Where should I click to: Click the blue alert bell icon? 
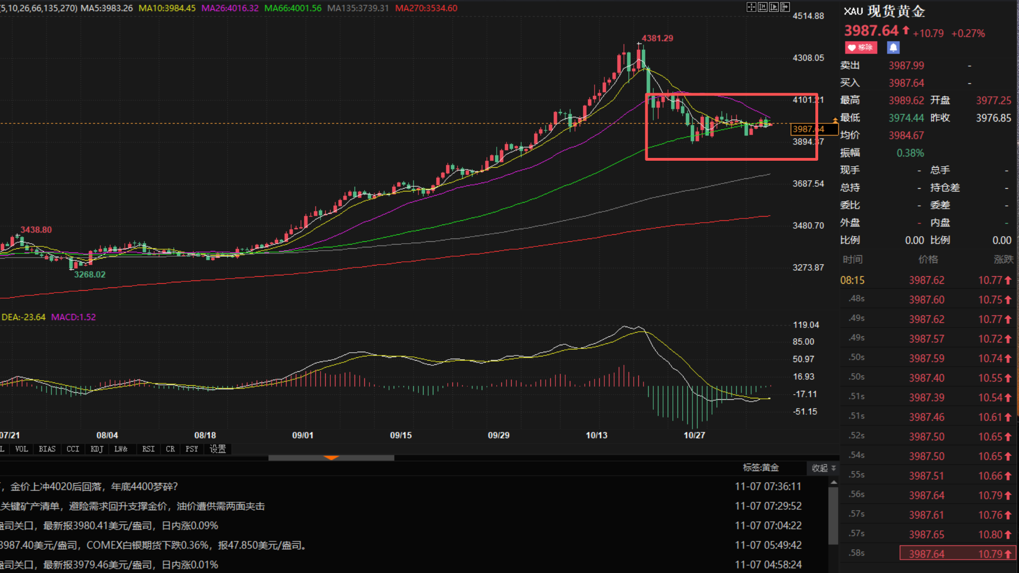click(893, 48)
